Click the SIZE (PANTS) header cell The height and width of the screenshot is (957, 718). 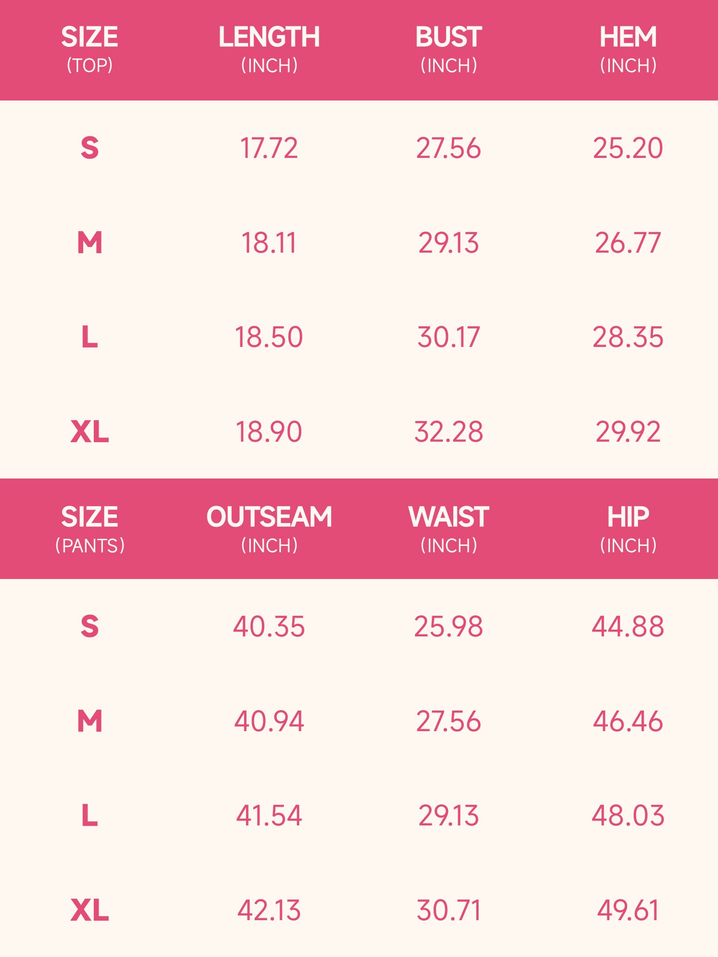[x=90, y=530]
